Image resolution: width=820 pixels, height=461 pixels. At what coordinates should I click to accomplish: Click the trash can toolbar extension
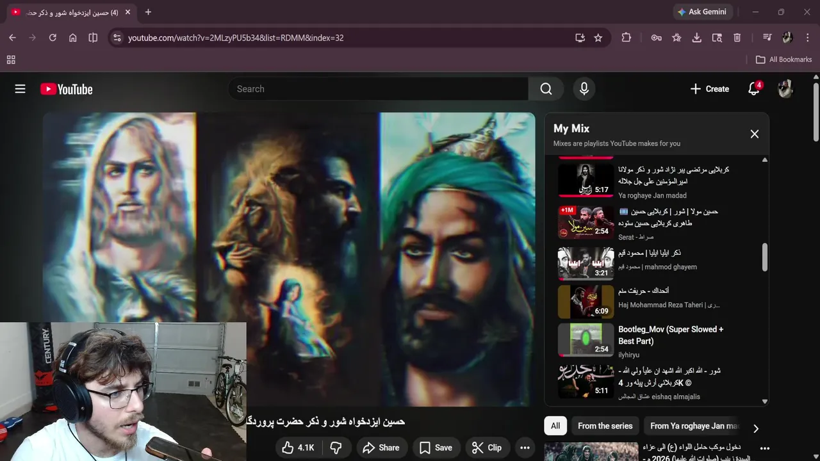point(737,38)
